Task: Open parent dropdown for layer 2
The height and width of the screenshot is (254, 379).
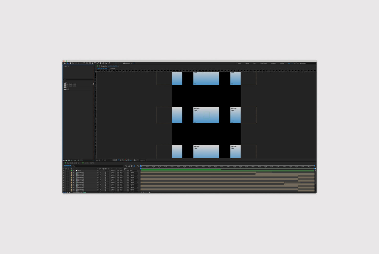Action: pos(133,172)
